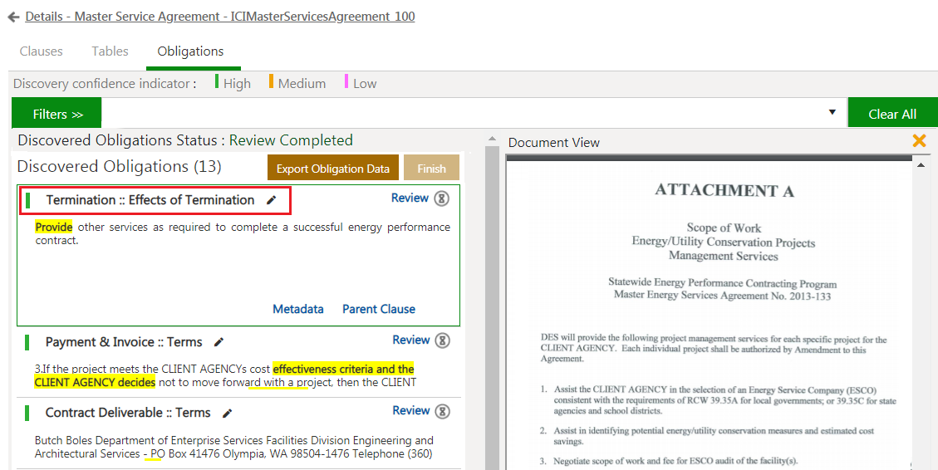Switch to the Clauses tab
This screenshot has height=470, width=938.
pos(42,51)
